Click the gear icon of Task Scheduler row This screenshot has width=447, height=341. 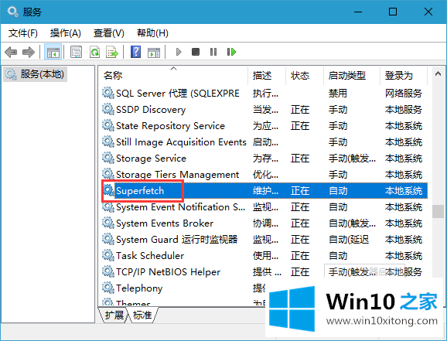[108, 255]
